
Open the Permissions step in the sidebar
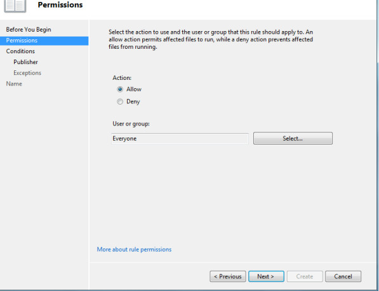pyautogui.click(x=44, y=41)
